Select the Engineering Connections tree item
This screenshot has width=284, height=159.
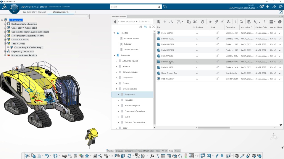point(23,51)
